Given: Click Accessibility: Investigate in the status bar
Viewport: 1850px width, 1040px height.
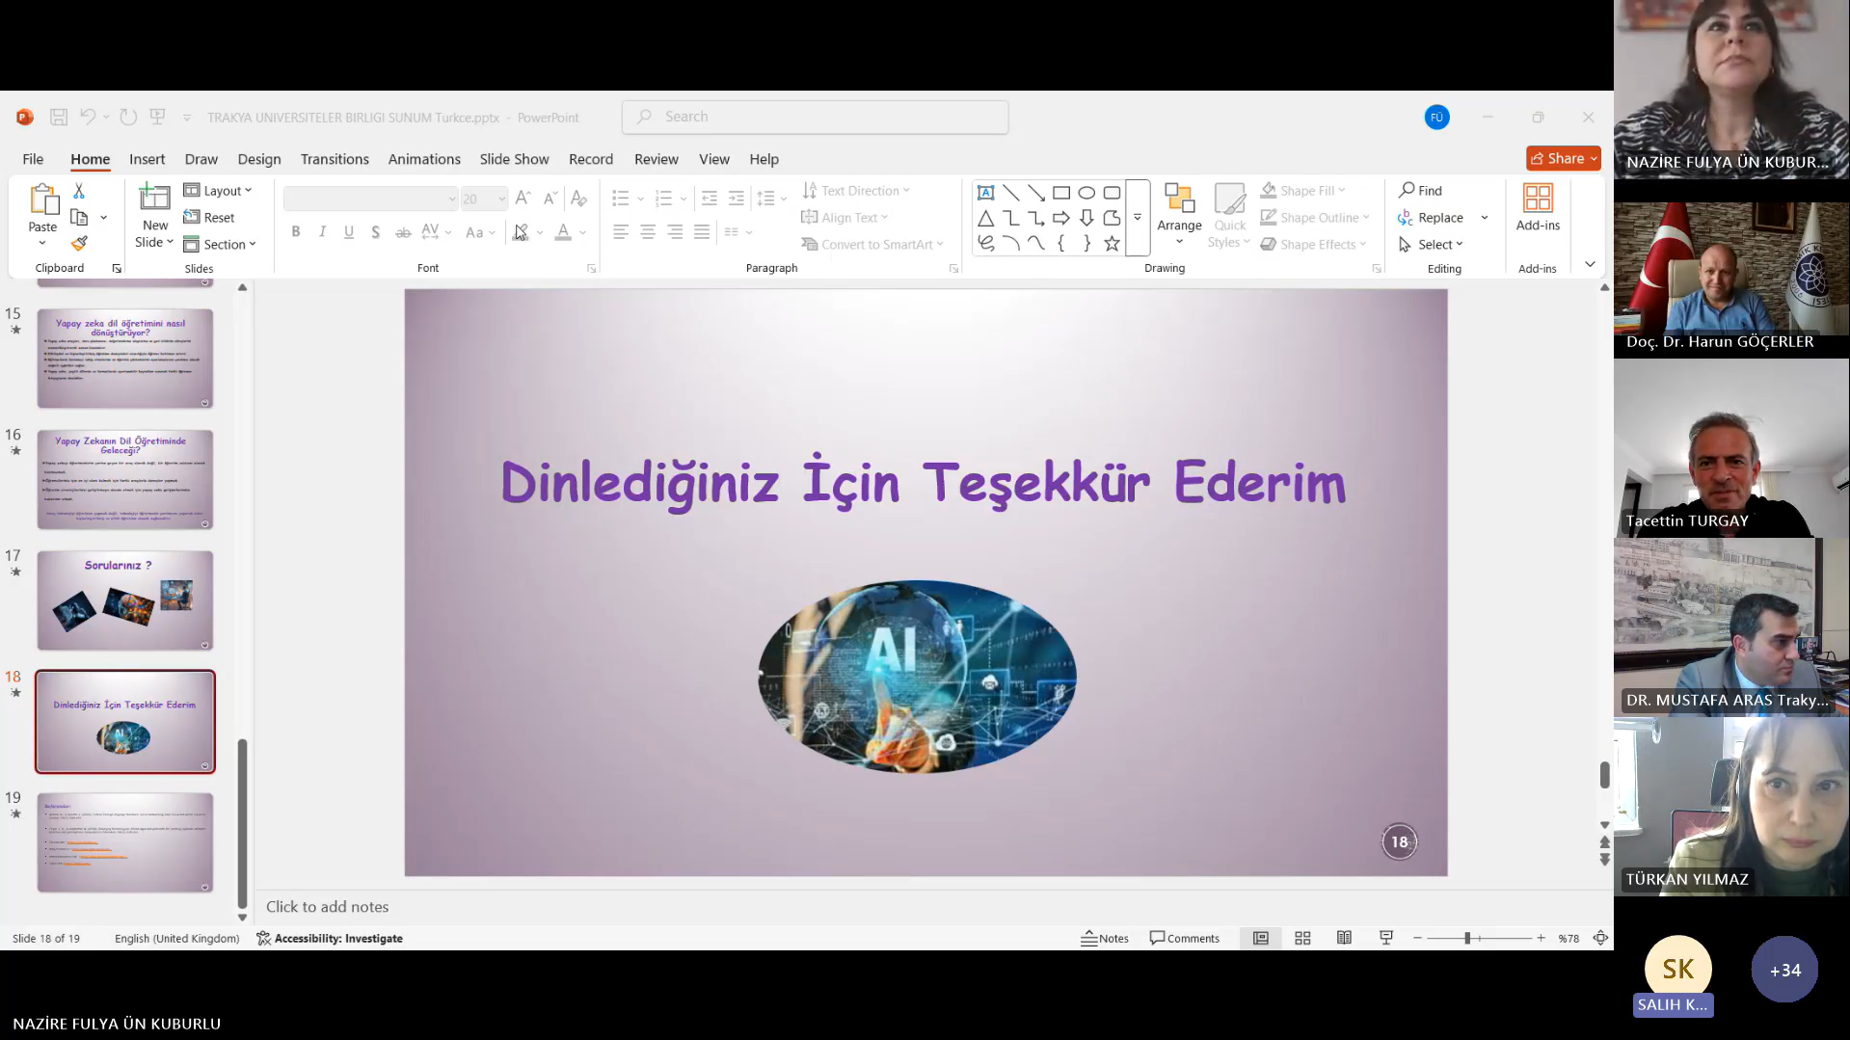Looking at the screenshot, I should (330, 938).
